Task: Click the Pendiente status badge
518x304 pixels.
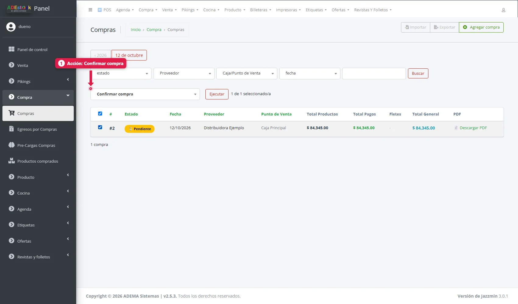Action: 140,129
